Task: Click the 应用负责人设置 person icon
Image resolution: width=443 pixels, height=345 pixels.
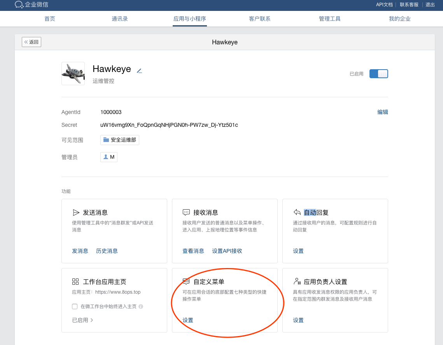Action: tap(297, 281)
